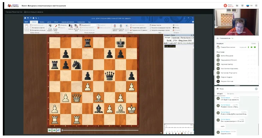Select the Общий chat tab
Image resolution: width=262 pixels, height=138 pixels.
click(x=220, y=94)
